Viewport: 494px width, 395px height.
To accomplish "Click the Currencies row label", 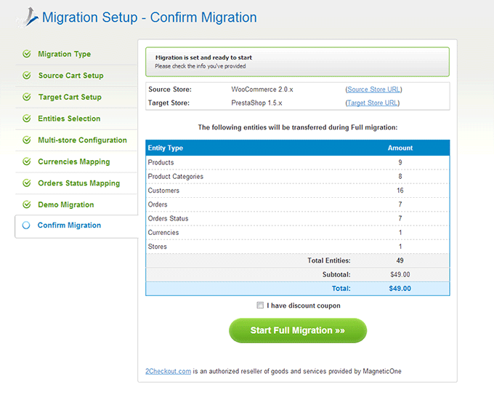I will [x=163, y=233].
